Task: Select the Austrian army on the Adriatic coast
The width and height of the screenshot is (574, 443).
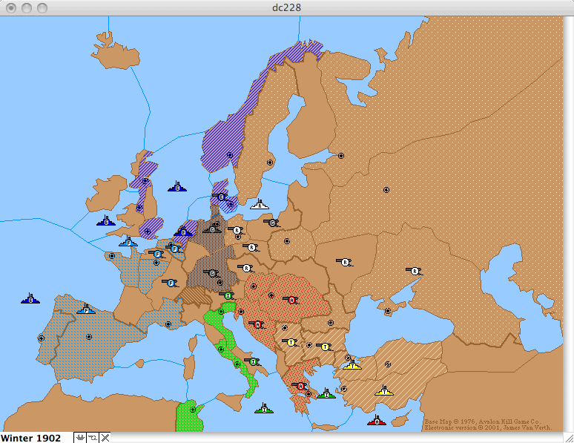Action: pos(257,325)
